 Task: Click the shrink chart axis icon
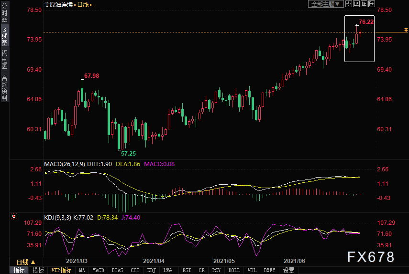point(356,4)
